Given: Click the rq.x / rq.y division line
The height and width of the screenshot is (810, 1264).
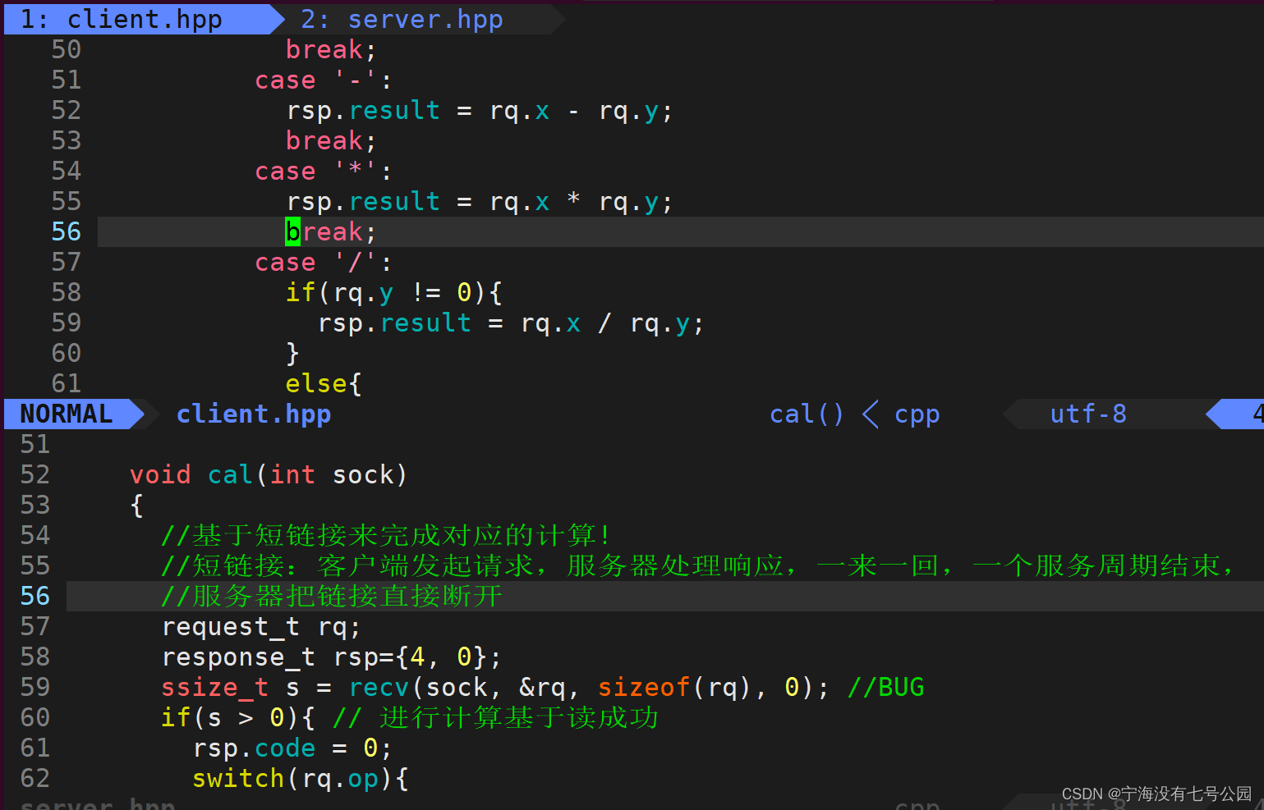Looking at the screenshot, I should [x=511, y=323].
